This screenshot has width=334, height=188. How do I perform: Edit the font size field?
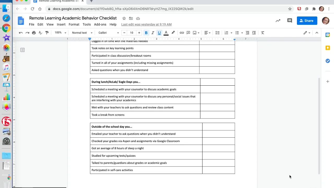tap(132, 33)
